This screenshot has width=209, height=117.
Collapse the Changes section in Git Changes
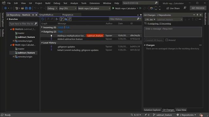tap(145, 45)
